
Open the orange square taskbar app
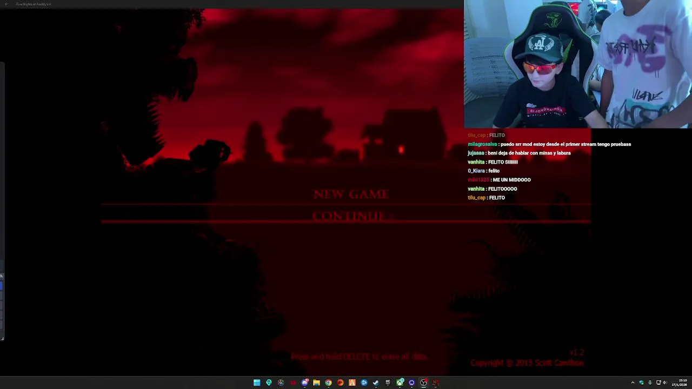coord(352,383)
